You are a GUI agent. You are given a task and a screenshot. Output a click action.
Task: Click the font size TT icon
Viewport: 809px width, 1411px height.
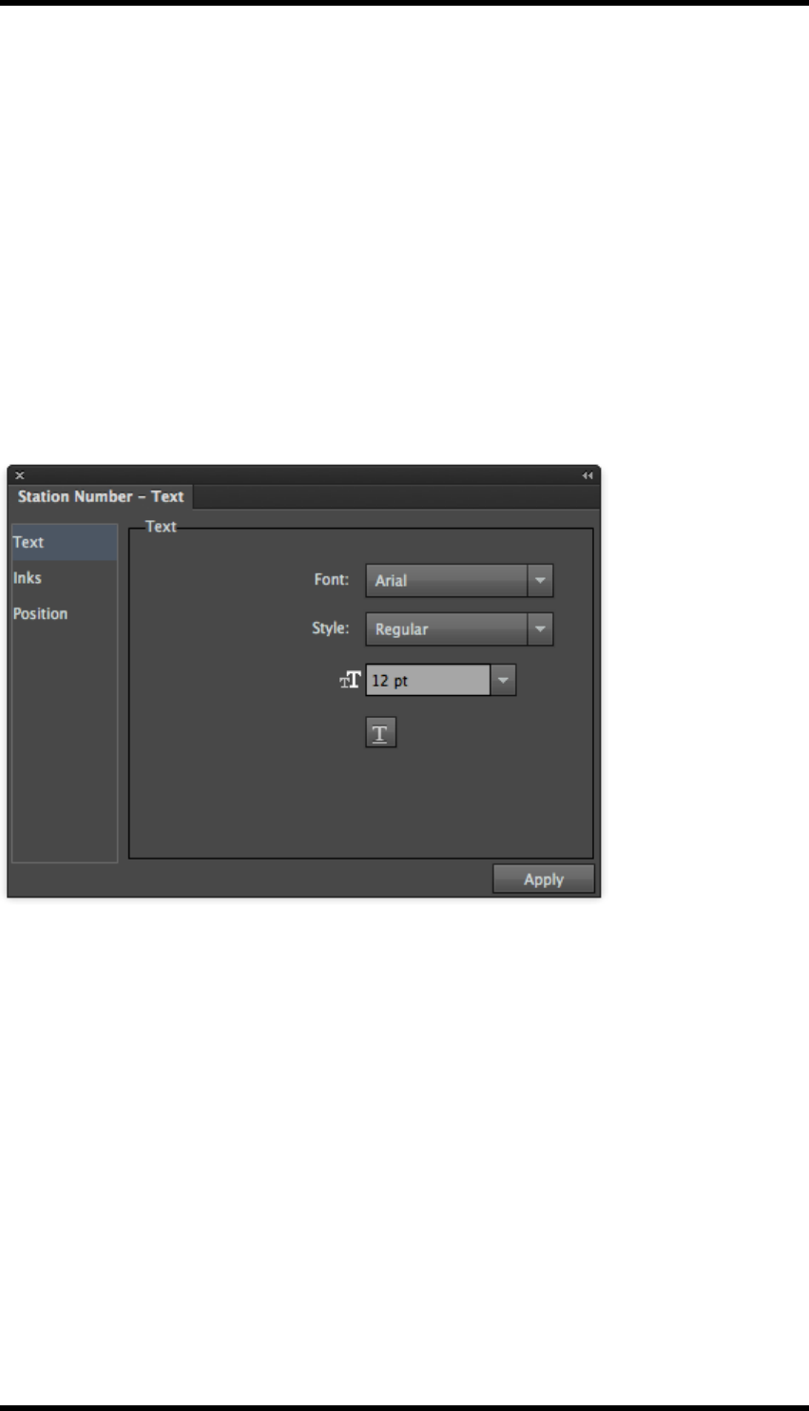tap(351, 680)
